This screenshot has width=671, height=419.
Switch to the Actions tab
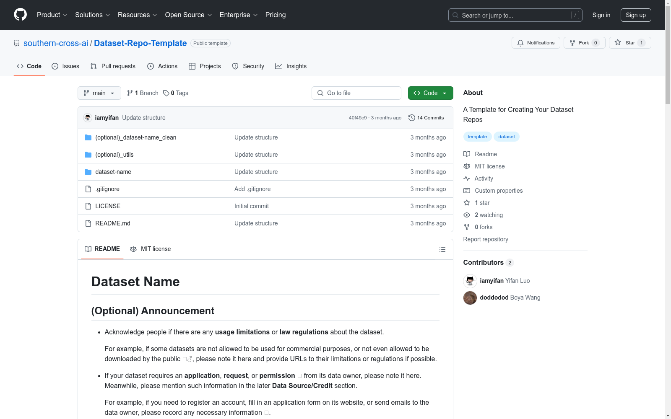click(x=162, y=66)
